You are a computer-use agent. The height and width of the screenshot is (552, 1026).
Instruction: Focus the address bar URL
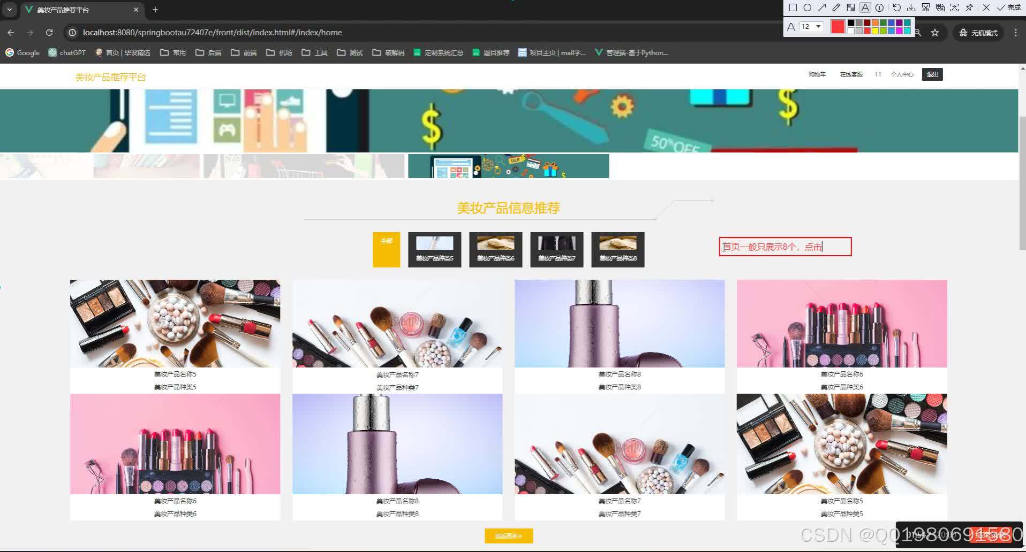tap(212, 33)
